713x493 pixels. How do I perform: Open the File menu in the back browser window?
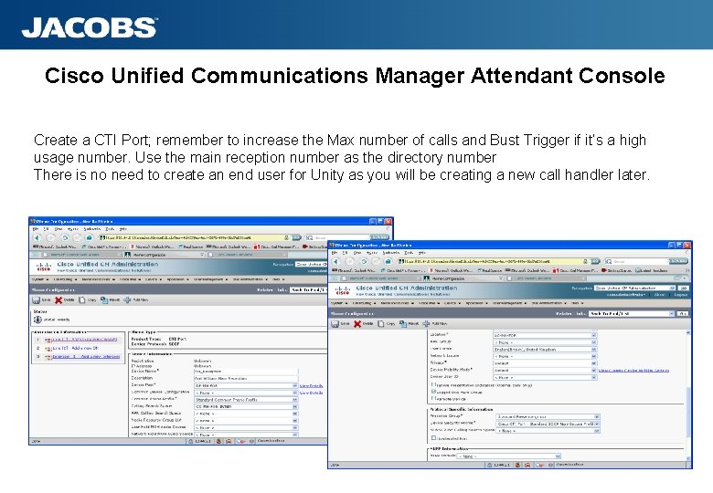point(36,229)
